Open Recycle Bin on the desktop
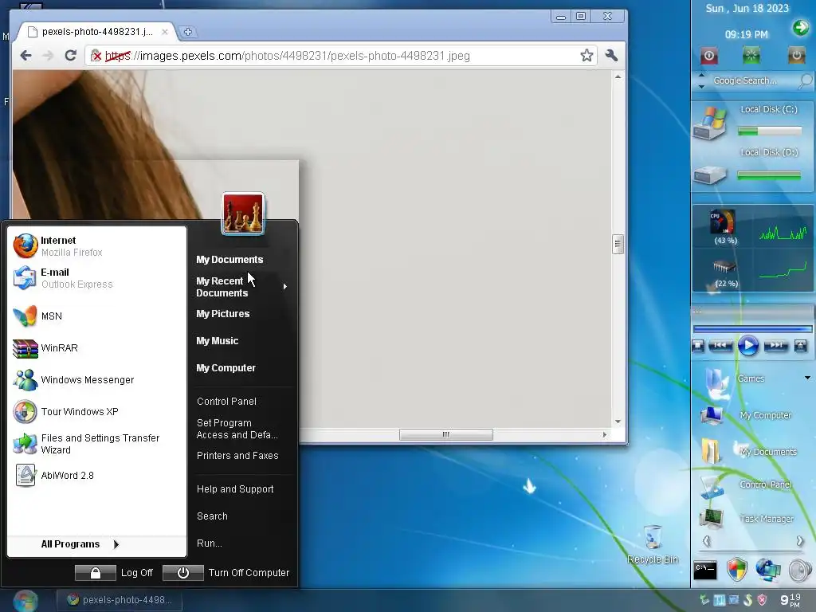Screen dimensions: 816x612 653,545
